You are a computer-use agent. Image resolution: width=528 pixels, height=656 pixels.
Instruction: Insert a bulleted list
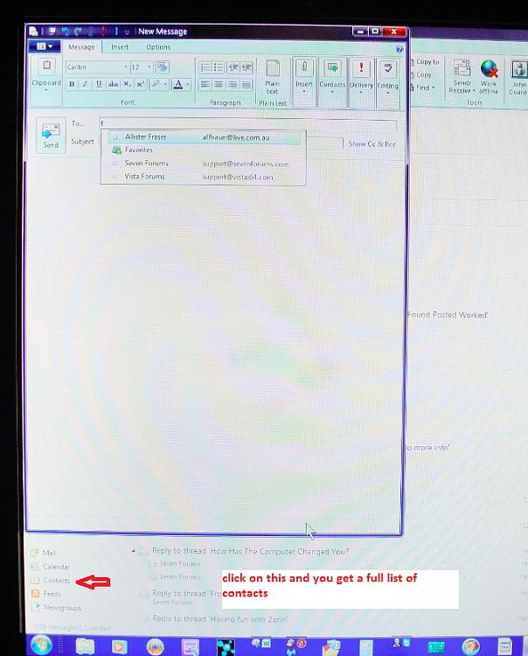[219, 67]
